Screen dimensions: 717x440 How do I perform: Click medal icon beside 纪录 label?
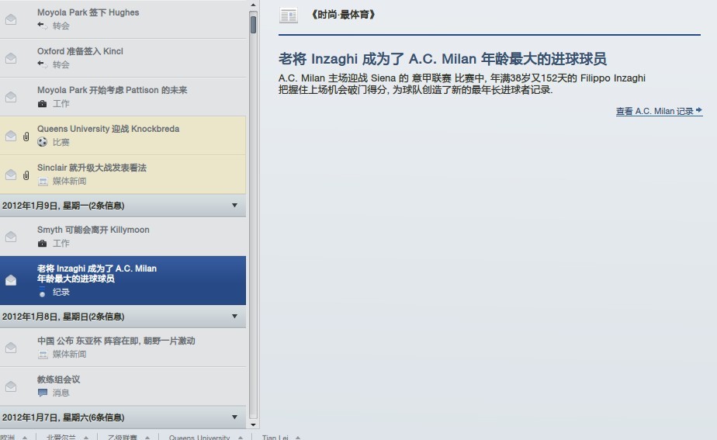[42, 293]
